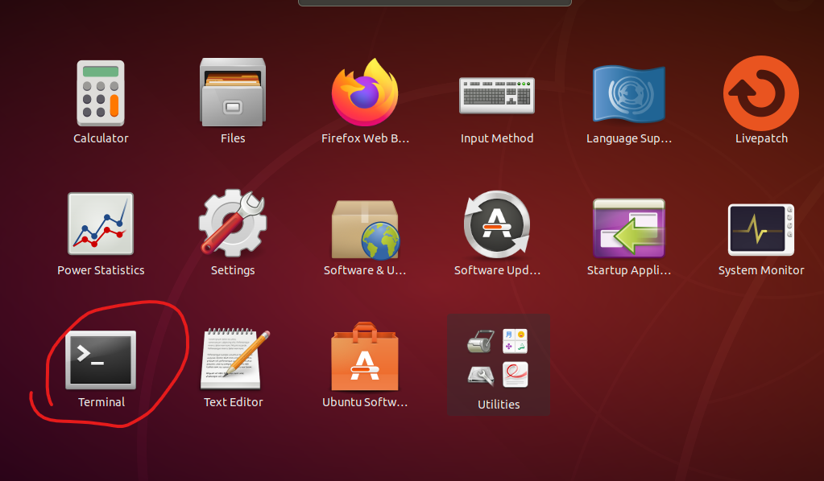Open System Monitor
Image resolution: width=824 pixels, height=481 pixels.
761,230
